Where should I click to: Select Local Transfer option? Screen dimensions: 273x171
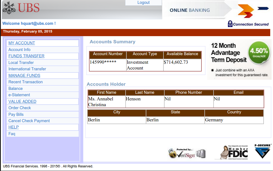pos(21,63)
